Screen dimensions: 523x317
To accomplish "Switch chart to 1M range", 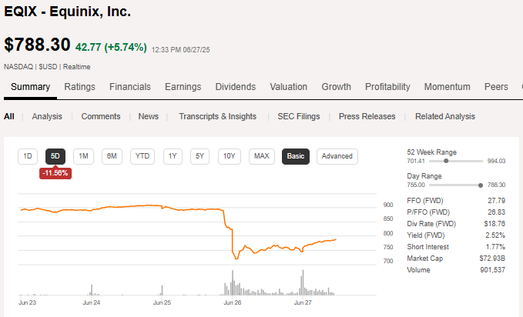I will pyautogui.click(x=84, y=156).
